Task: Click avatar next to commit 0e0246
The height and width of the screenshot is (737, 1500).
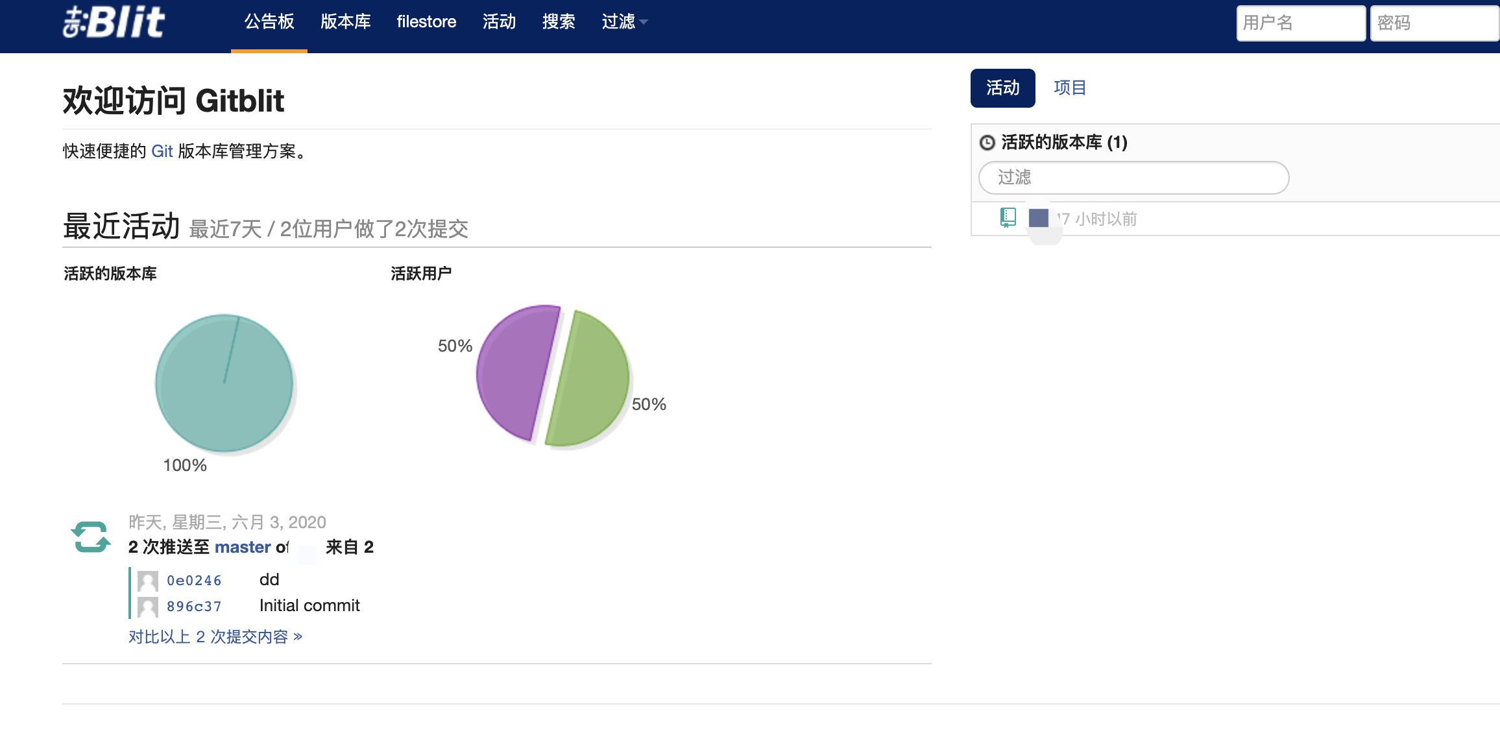Action: [x=147, y=581]
